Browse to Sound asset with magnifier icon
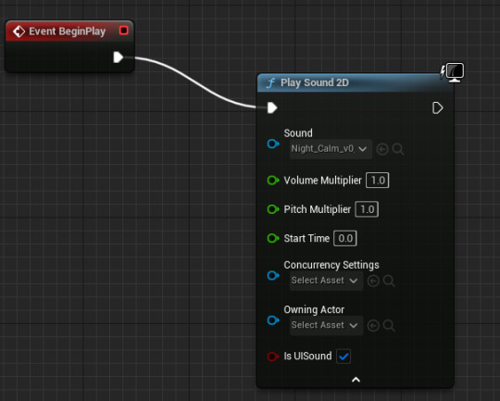 (x=398, y=149)
